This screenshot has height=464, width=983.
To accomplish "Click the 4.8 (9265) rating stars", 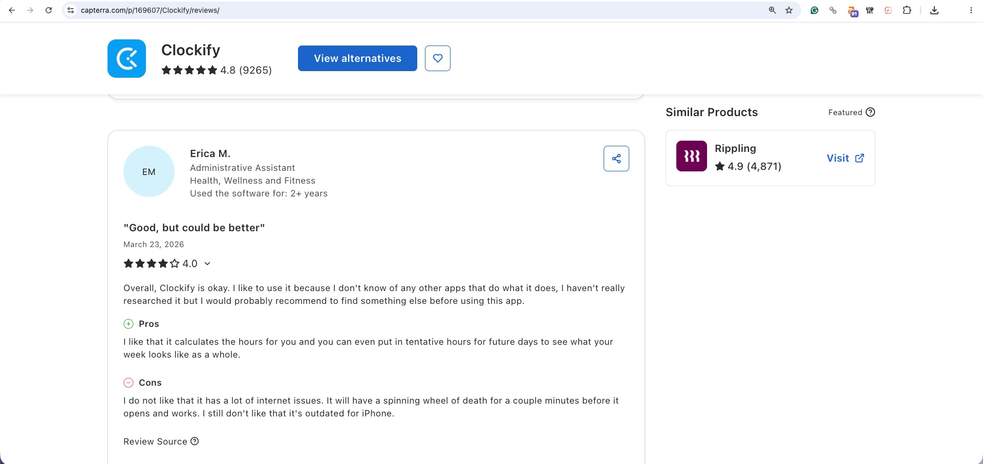I will tap(217, 70).
